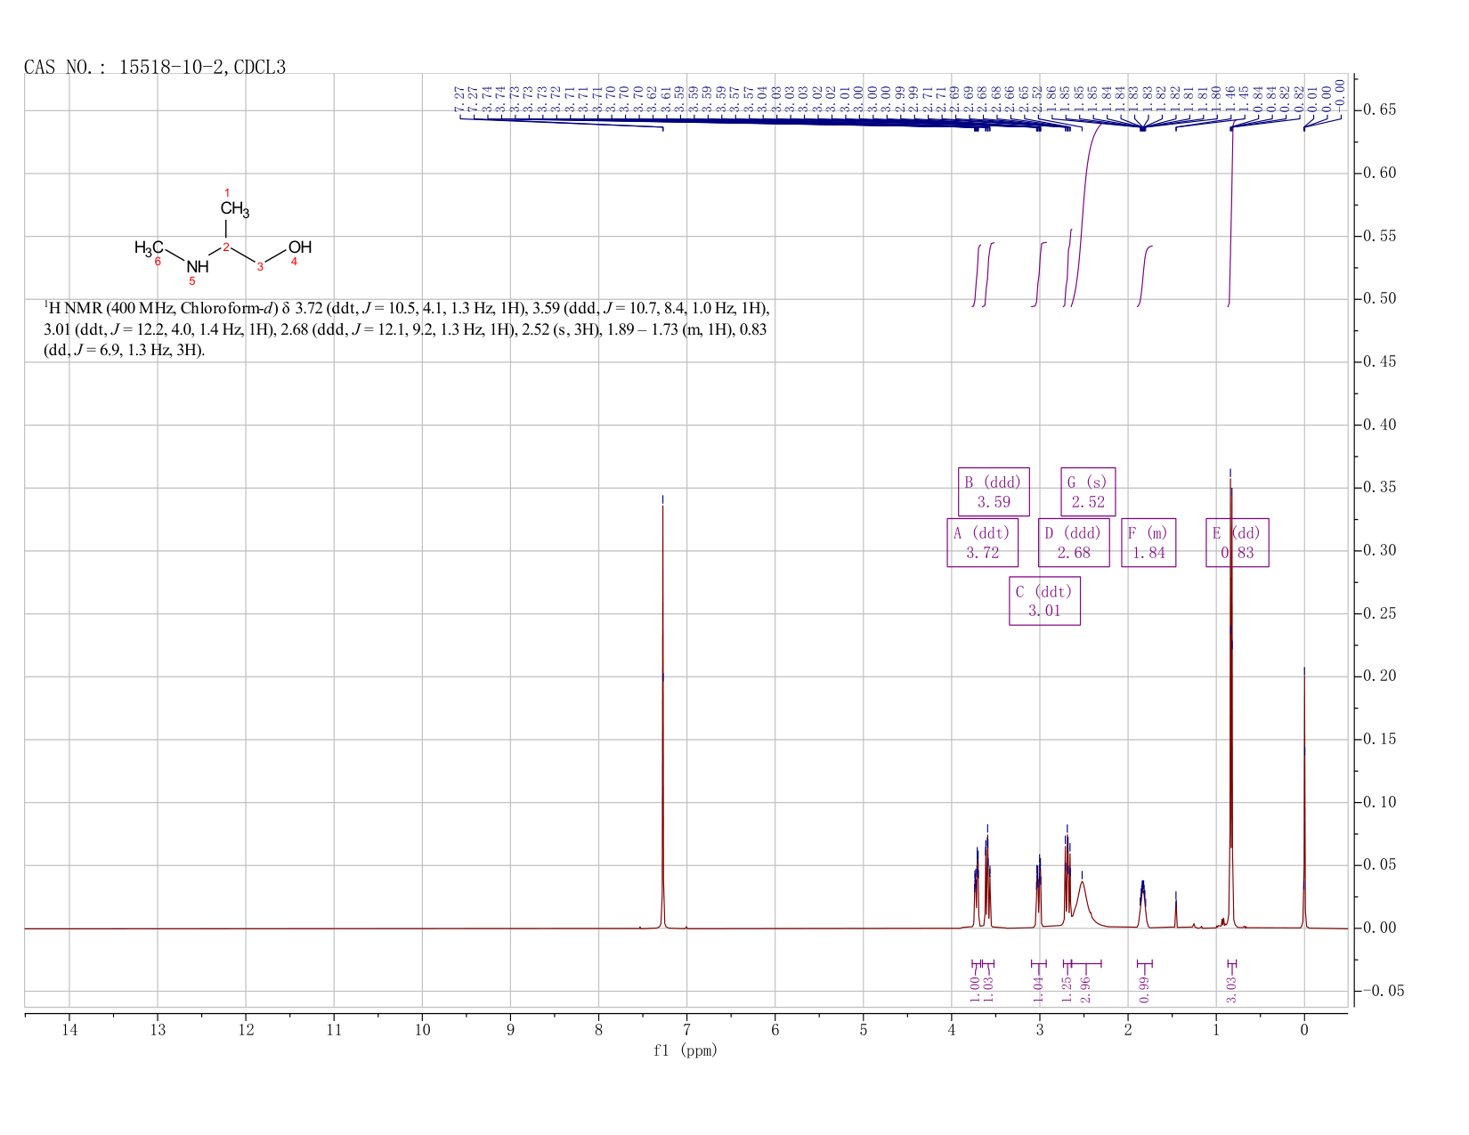Select the F (m) 1.84 multiplet box
This screenshot has width=1469, height=1135.
tap(1148, 543)
